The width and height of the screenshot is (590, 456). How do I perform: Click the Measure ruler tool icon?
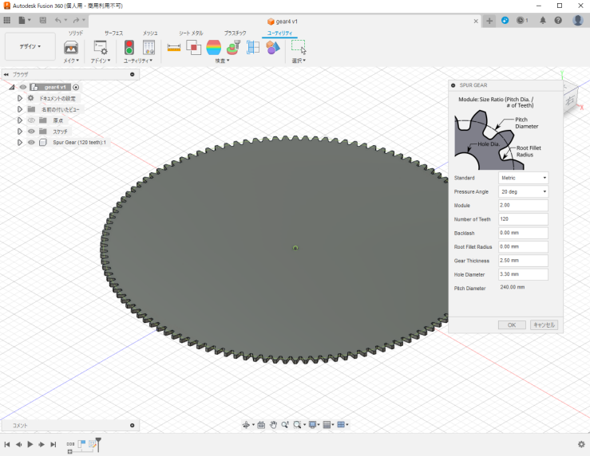173,47
